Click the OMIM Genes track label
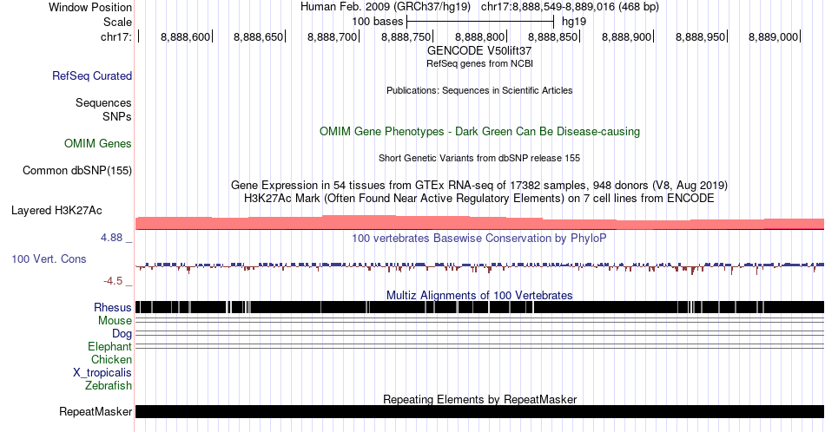825x432 pixels. click(x=98, y=143)
